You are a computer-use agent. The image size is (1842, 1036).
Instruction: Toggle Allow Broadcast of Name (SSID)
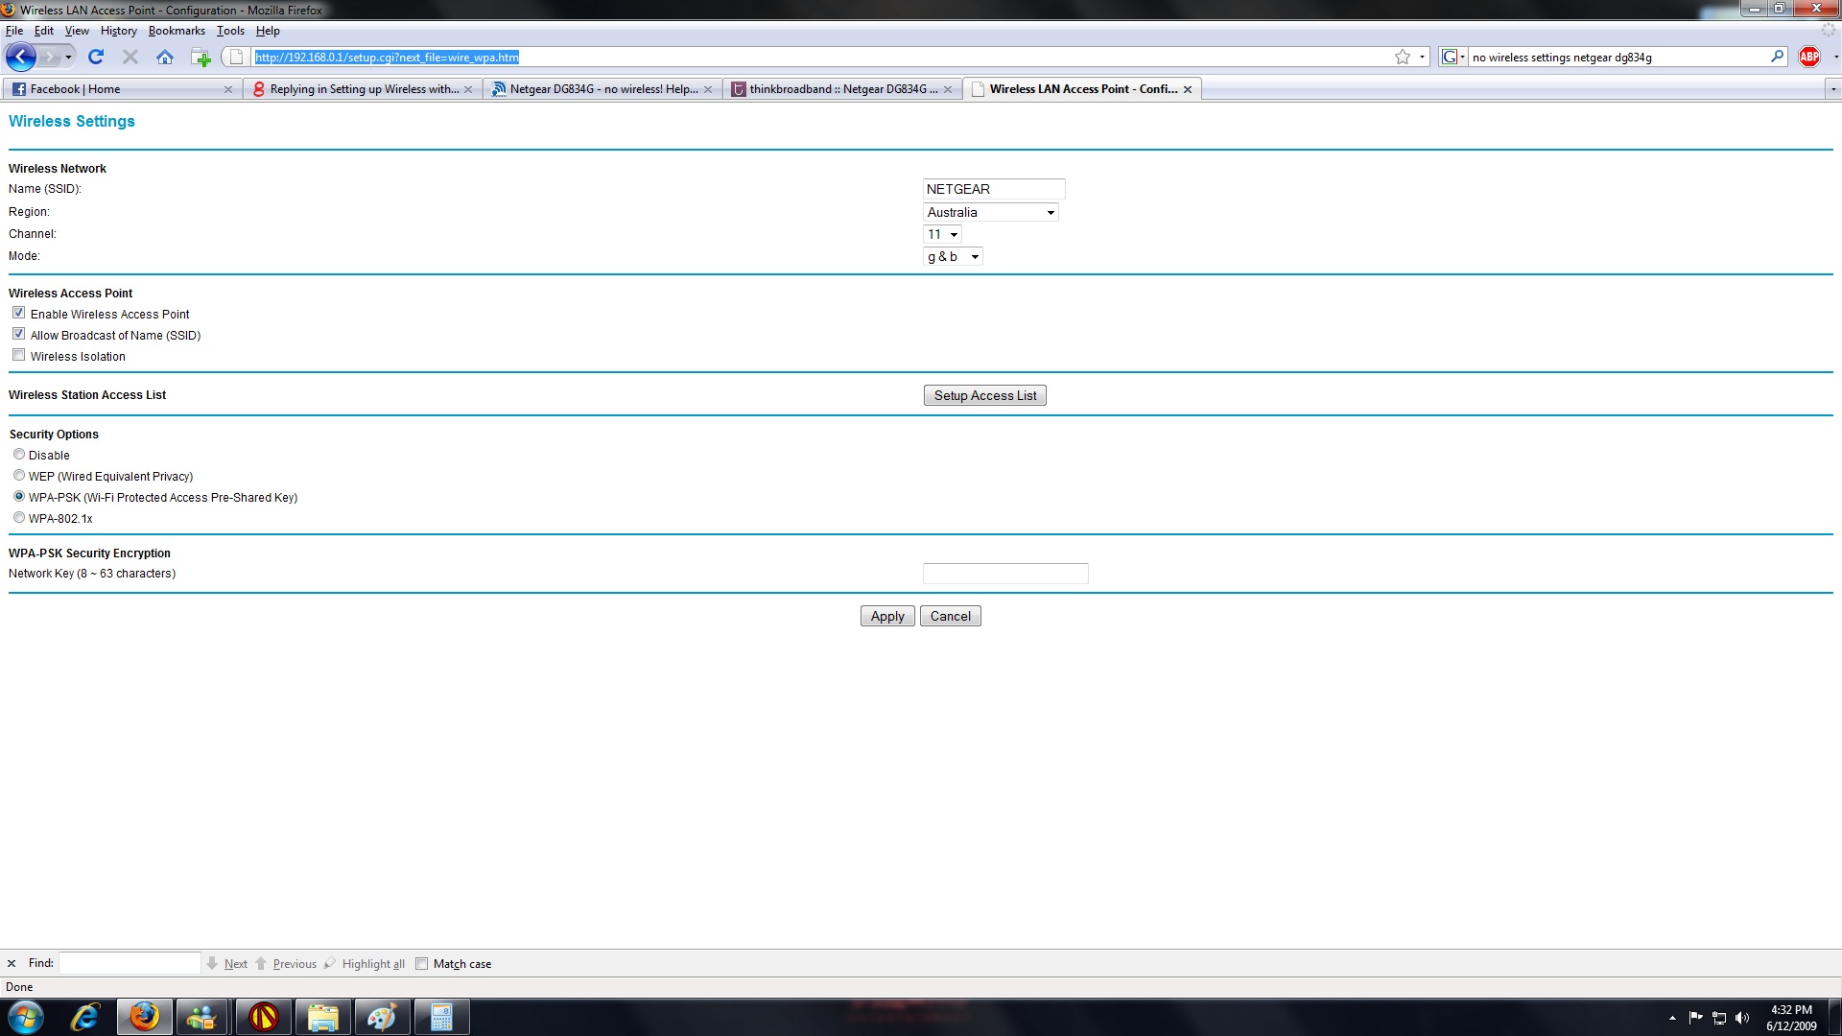click(x=18, y=334)
